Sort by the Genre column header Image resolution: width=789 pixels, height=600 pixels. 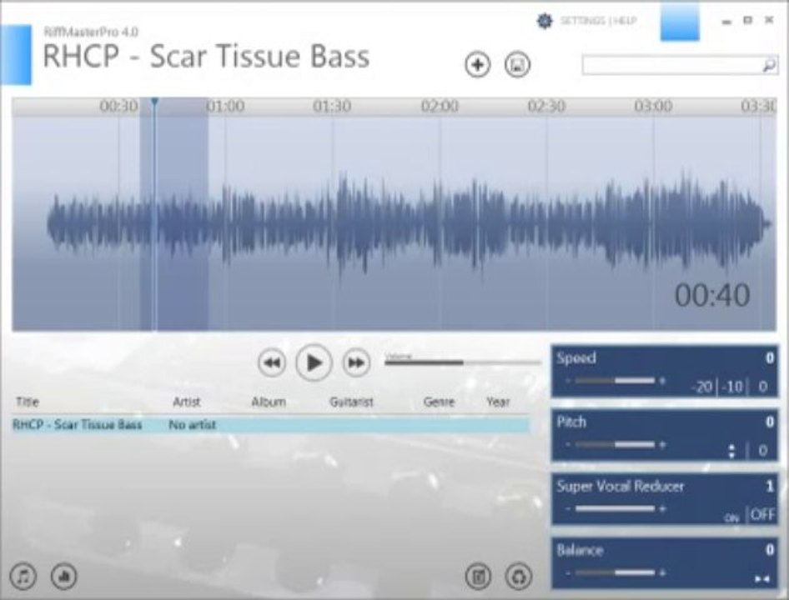pyautogui.click(x=439, y=402)
